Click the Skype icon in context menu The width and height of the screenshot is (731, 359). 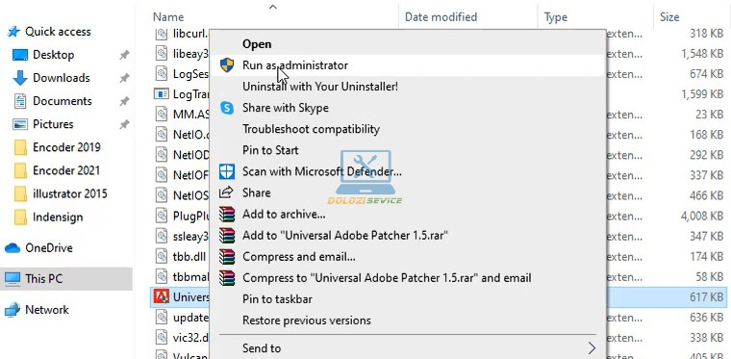coord(227,108)
